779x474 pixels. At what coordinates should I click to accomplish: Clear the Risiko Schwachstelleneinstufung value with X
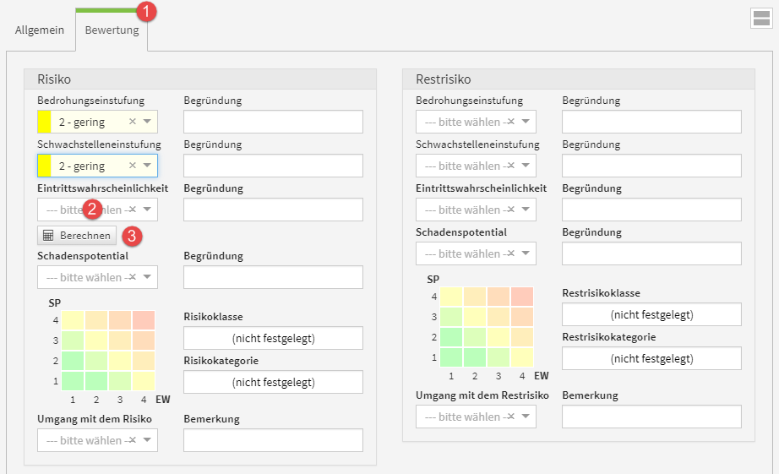[132, 166]
